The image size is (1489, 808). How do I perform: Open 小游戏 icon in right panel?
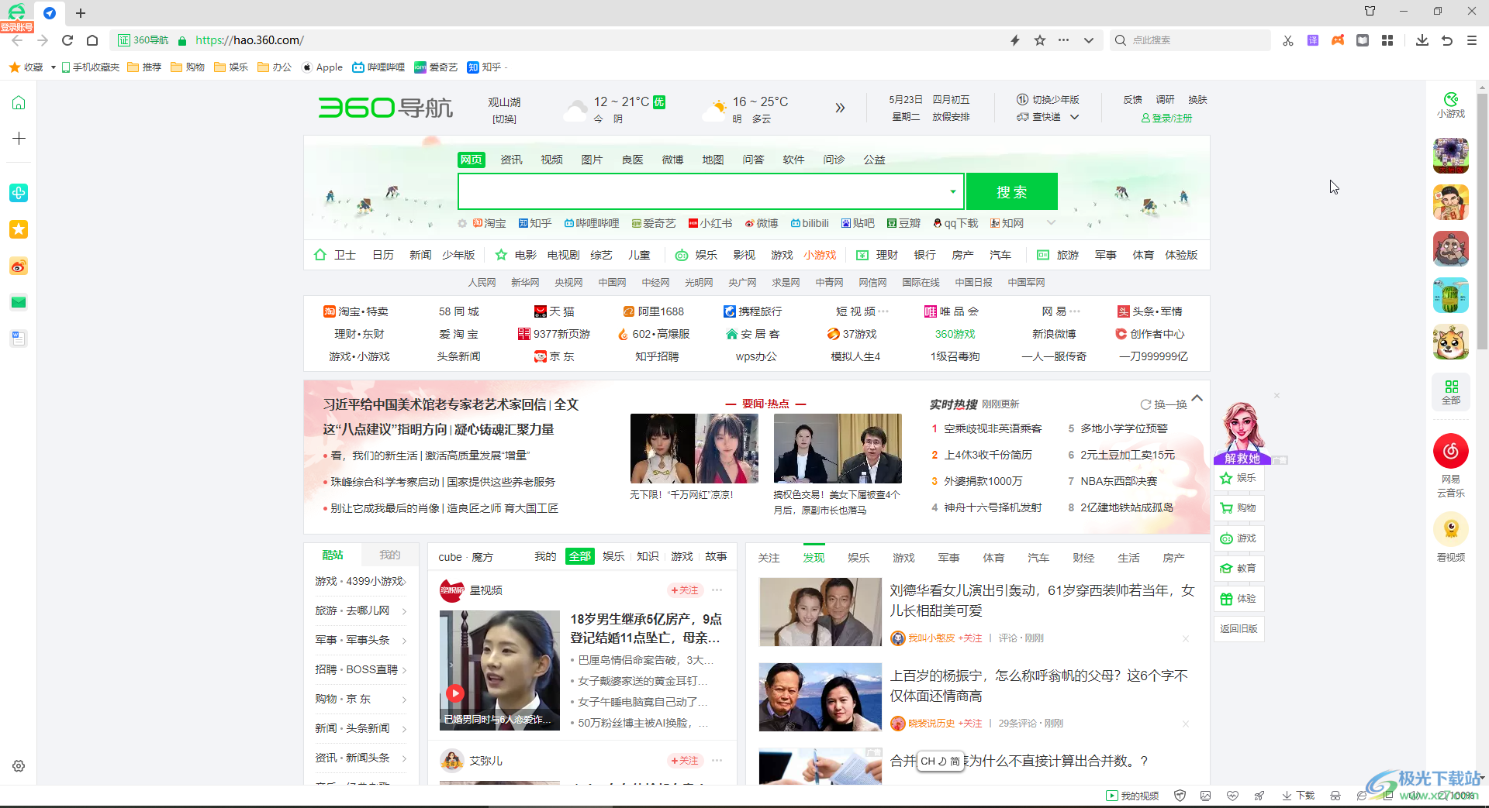click(x=1451, y=105)
